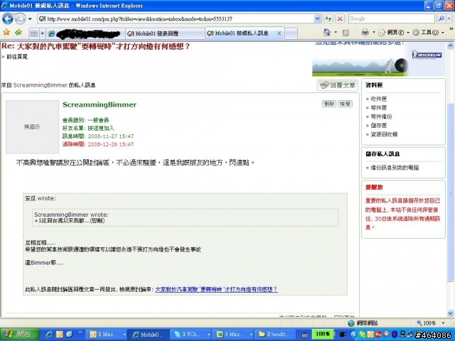
Task: Open the E:\work\ folder taskbar button
Action: pos(275,335)
